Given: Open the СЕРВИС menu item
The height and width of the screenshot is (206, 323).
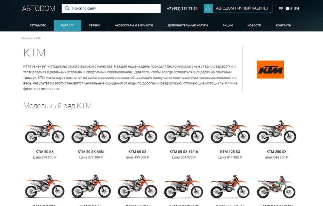Looking at the screenshot, I should coord(94,26).
